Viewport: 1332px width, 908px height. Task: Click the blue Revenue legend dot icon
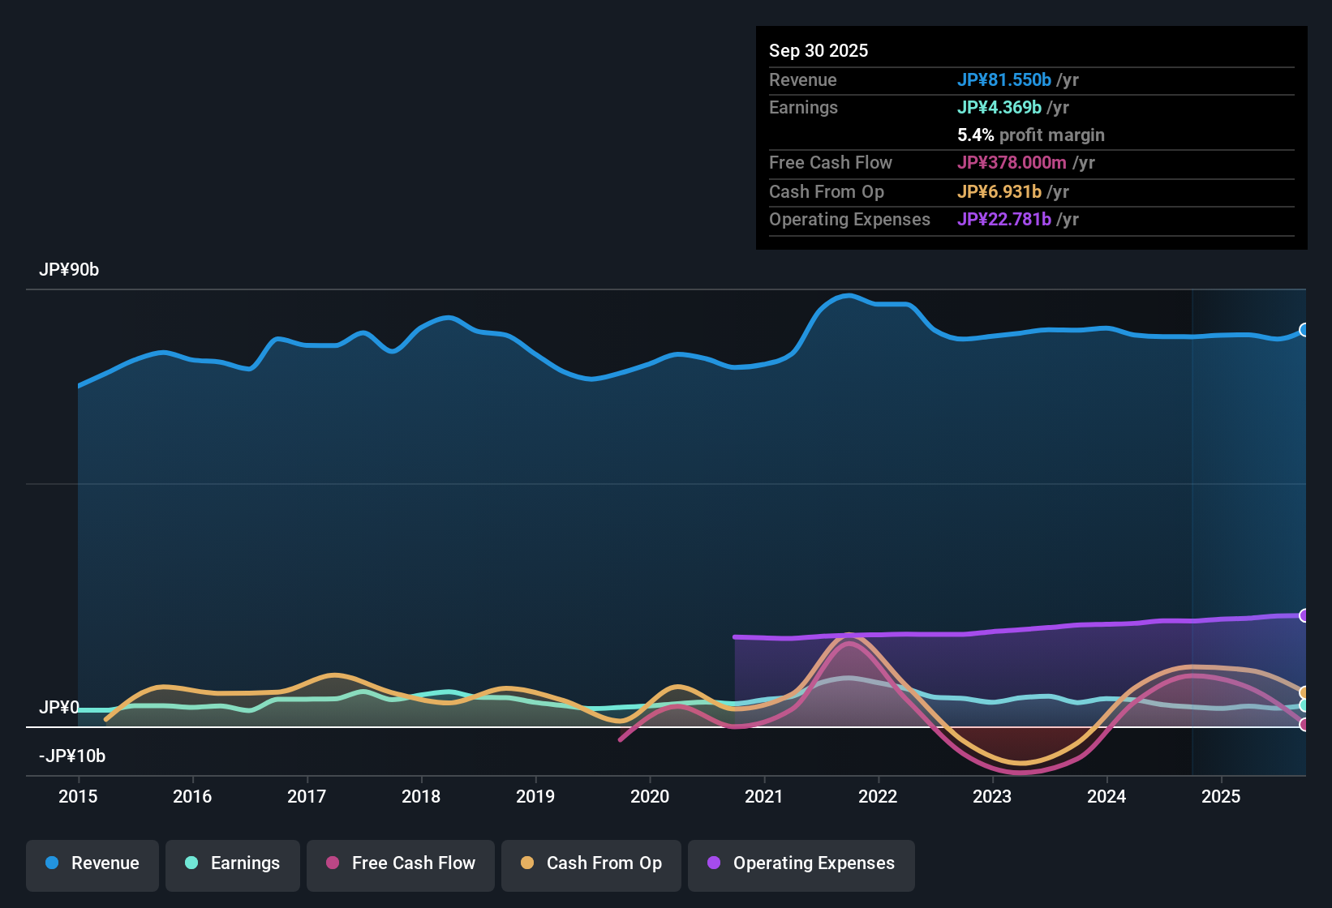(52, 863)
